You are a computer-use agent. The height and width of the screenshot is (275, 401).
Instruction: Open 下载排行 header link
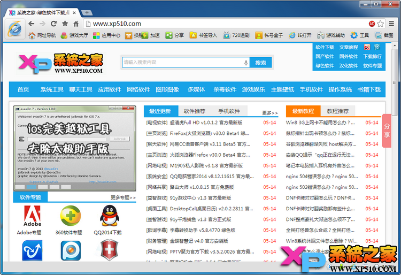(x=373, y=56)
